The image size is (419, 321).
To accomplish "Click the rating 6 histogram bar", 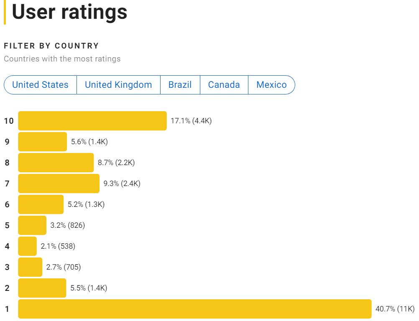I will (x=41, y=204).
